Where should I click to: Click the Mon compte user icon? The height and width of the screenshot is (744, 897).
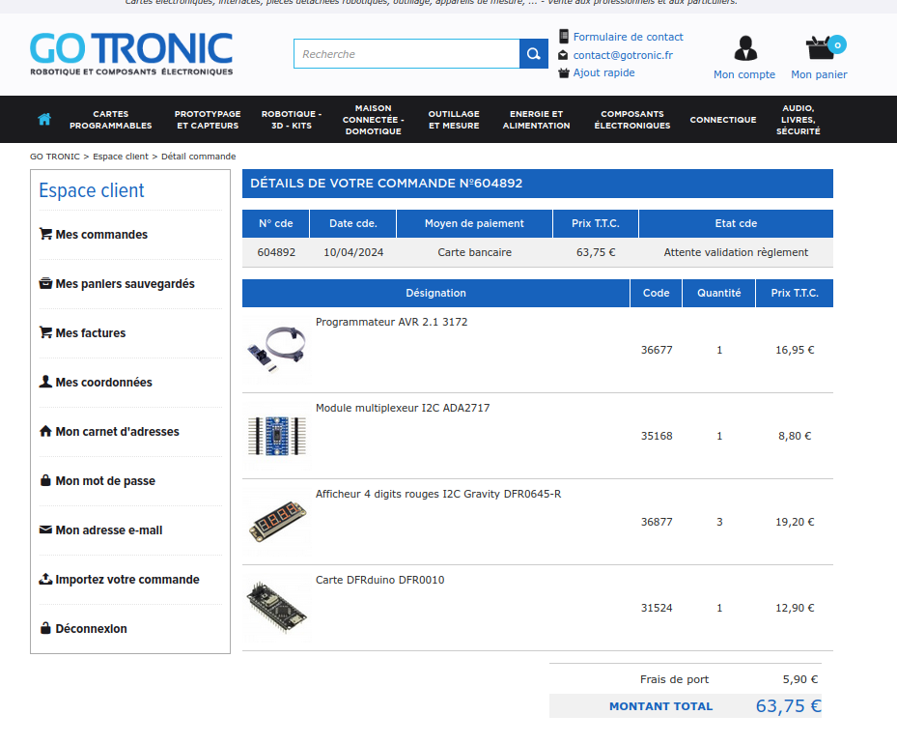click(744, 48)
